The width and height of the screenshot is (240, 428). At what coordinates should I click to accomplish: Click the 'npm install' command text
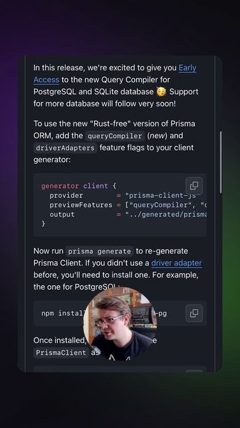pyautogui.click(x=63, y=313)
